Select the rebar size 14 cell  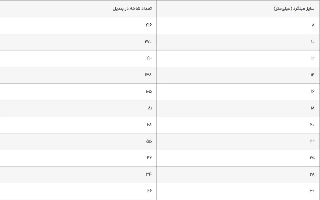pyautogui.click(x=312, y=75)
